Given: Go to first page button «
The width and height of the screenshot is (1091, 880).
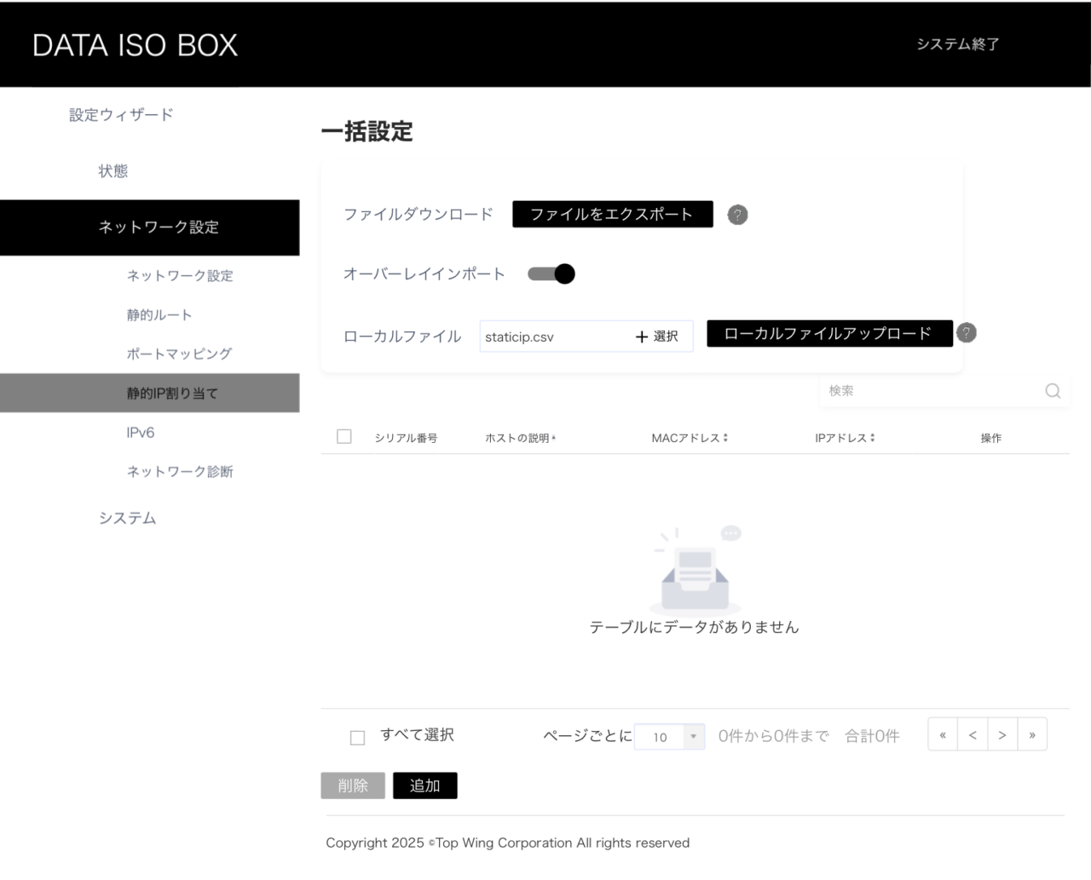Looking at the screenshot, I should 943,735.
